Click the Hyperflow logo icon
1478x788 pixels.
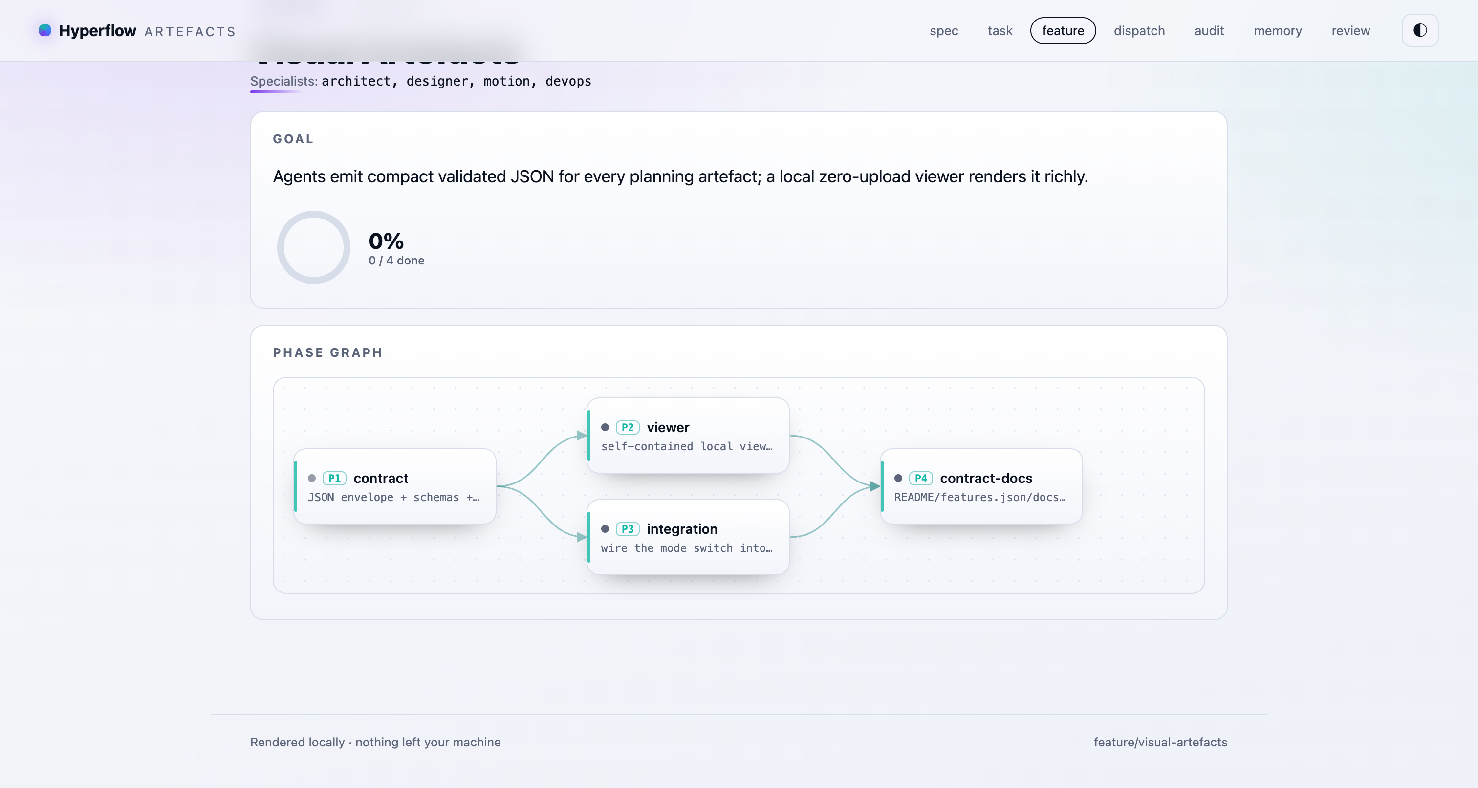[x=45, y=30]
